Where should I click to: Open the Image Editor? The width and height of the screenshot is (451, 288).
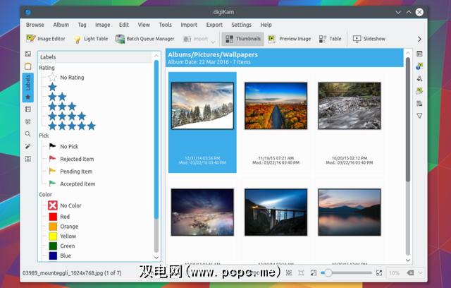point(45,39)
